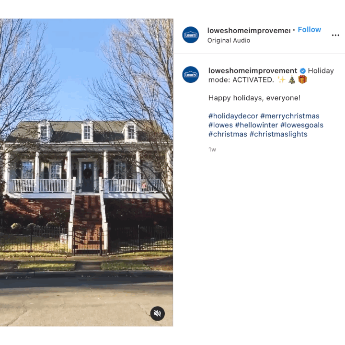Viewport: 345px width, 345px height.
Task: Open the #hellowinter hashtag
Action: coord(256,125)
